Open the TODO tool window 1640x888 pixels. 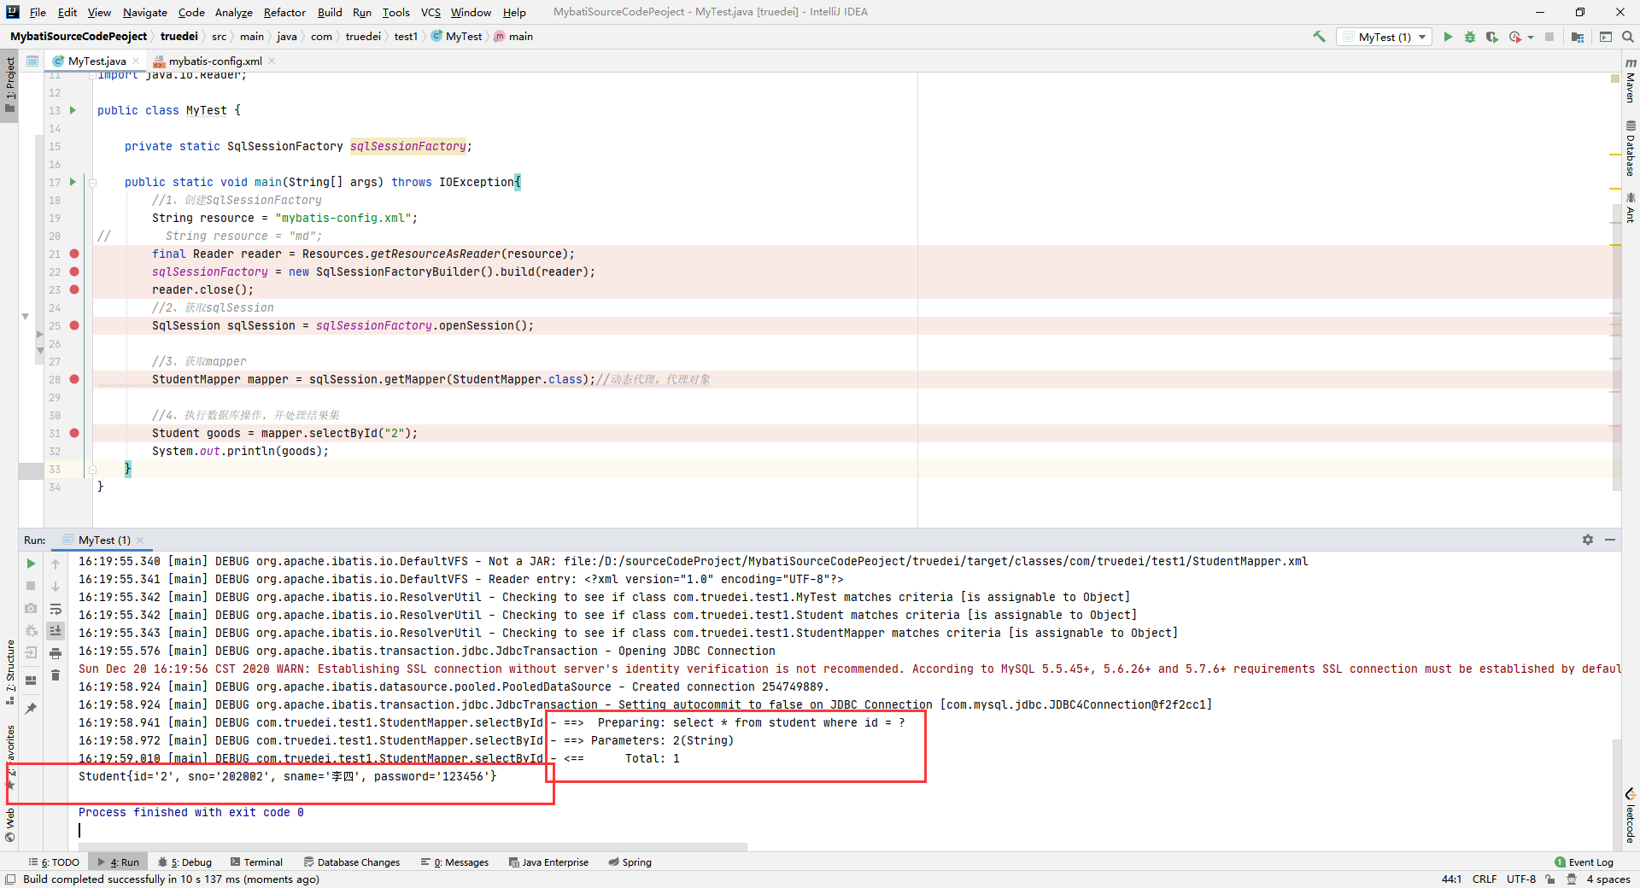pyautogui.click(x=54, y=862)
